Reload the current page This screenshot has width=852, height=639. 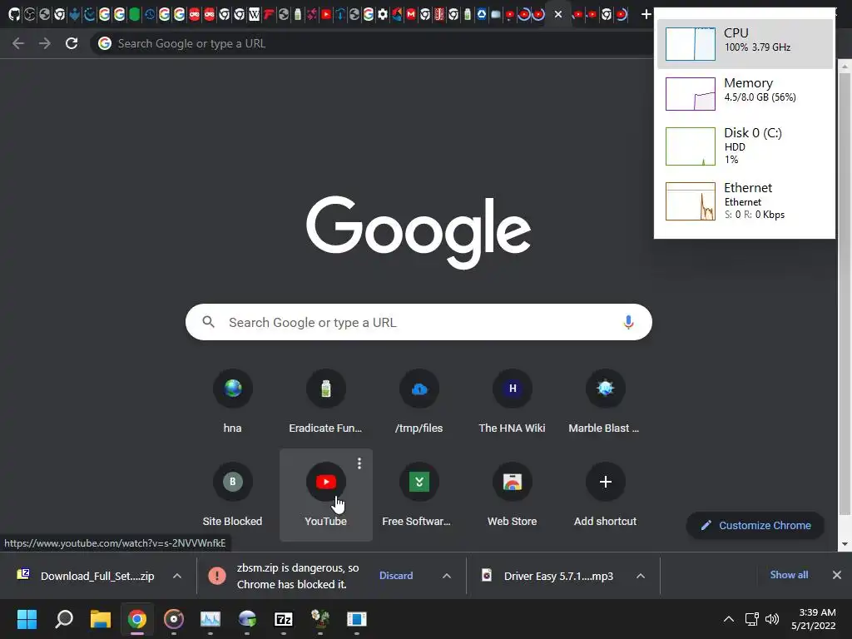pos(72,43)
